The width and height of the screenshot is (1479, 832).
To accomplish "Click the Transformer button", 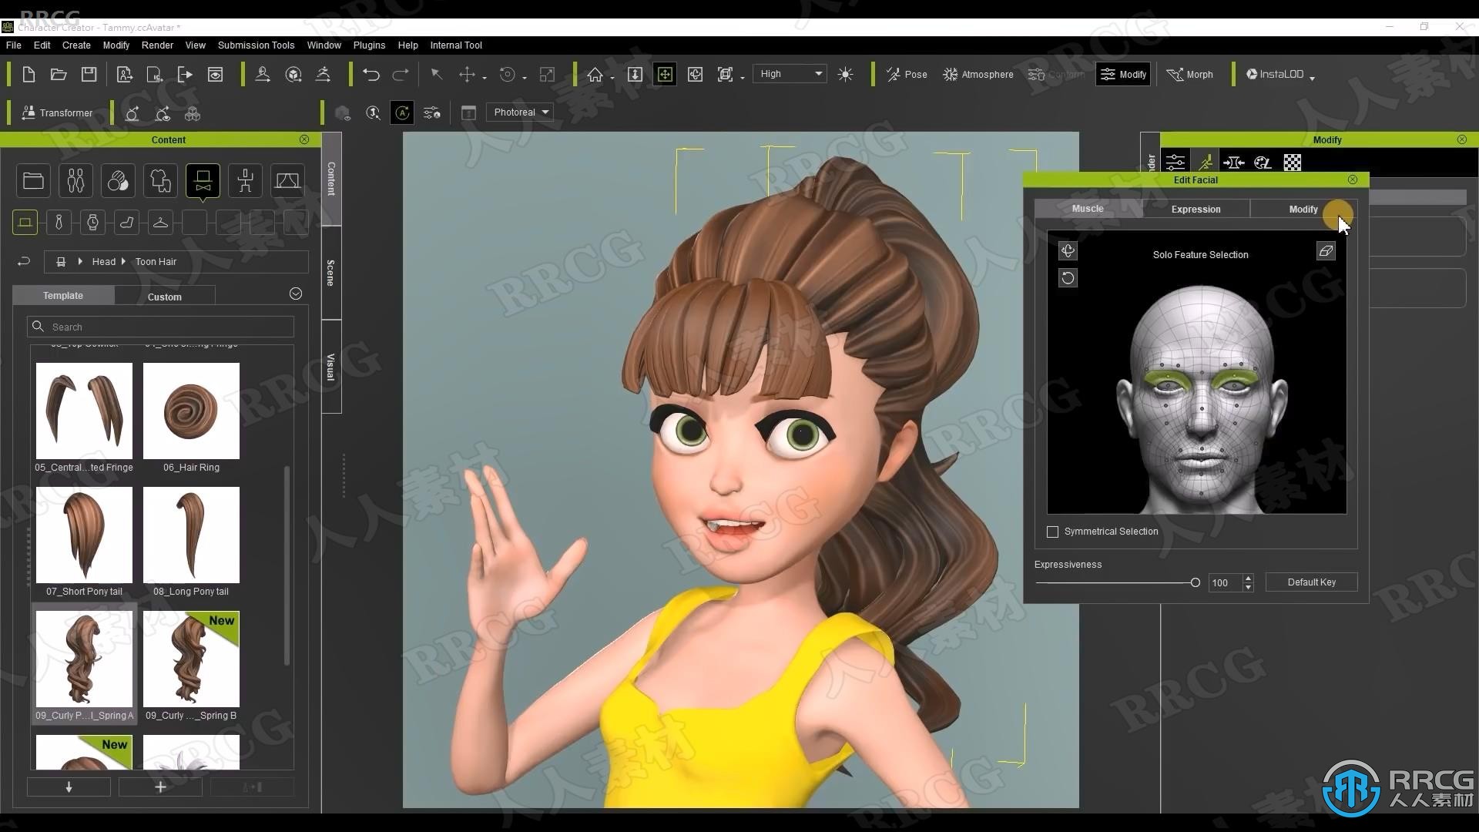I will 57,112.
